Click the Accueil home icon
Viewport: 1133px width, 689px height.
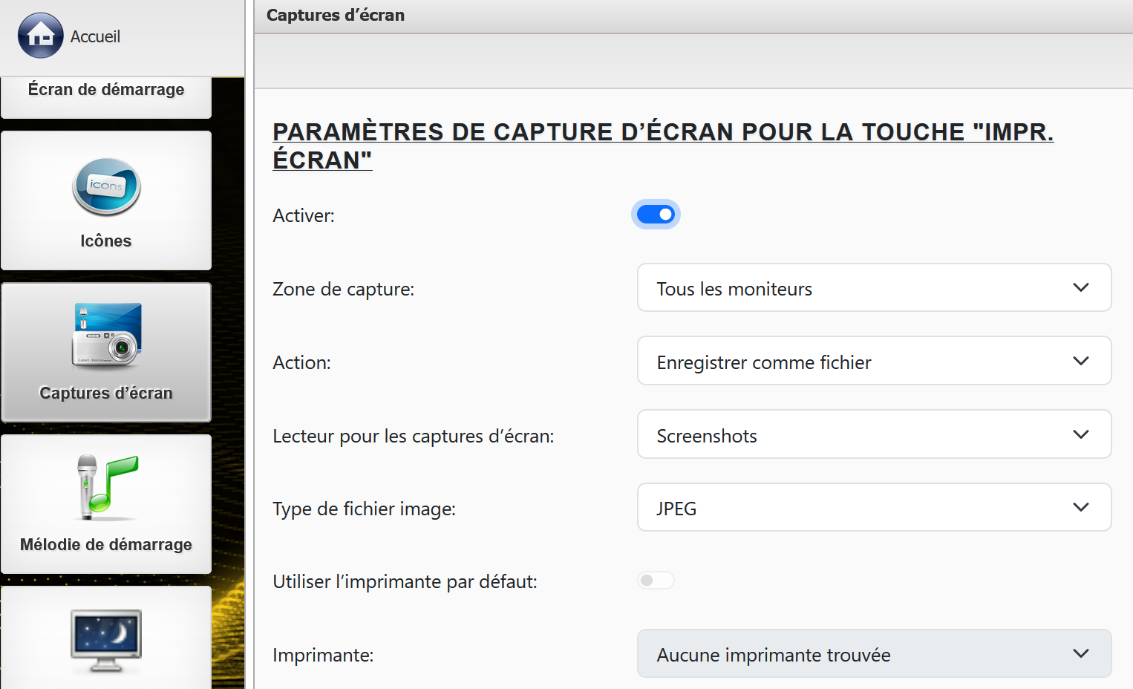pyautogui.click(x=40, y=36)
